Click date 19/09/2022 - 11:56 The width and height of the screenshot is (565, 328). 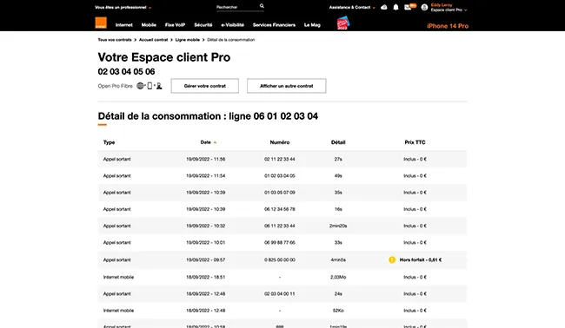(206, 159)
